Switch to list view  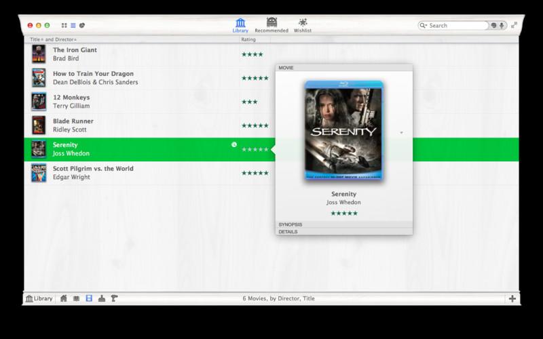click(x=73, y=25)
